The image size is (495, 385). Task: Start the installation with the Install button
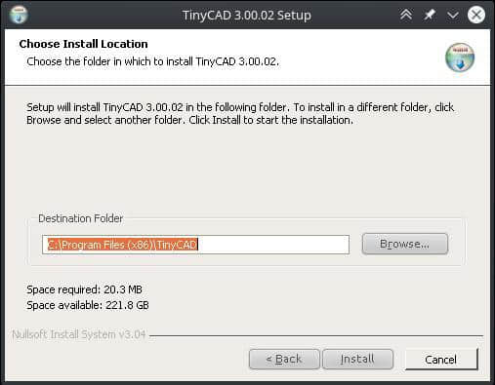357,359
